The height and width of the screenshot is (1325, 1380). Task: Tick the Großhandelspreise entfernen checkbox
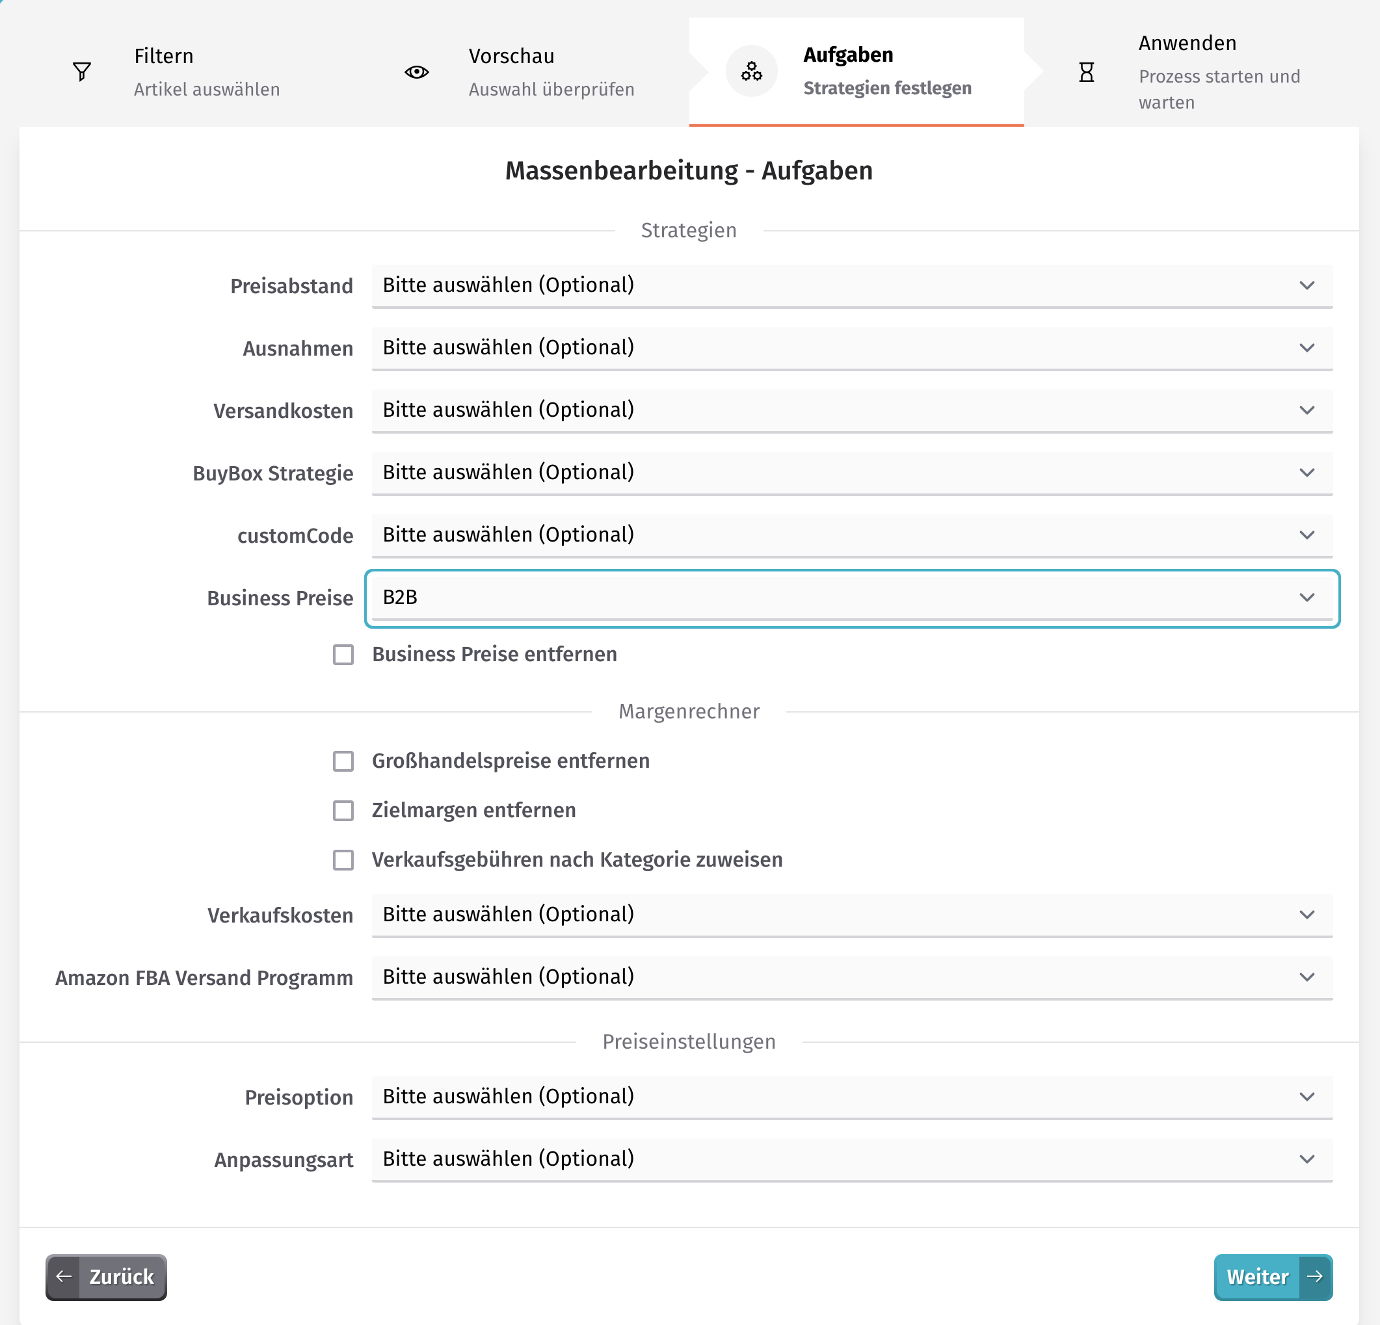coord(343,761)
